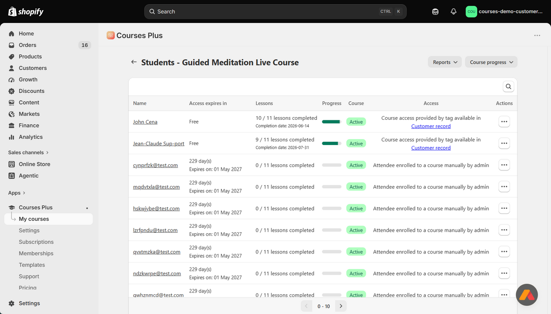This screenshot has height=314, width=551.
Task: Click the Orders count badge 16
Action: click(x=84, y=45)
